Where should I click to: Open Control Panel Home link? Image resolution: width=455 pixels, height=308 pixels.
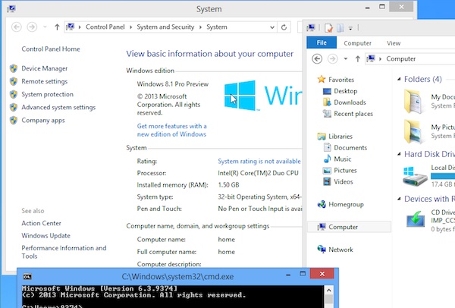point(51,49)
